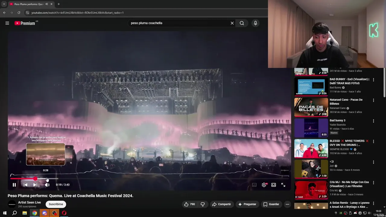Viewport: 386px width, 217px height.
Task: Go back in the browser
Action: coord(4,13)
